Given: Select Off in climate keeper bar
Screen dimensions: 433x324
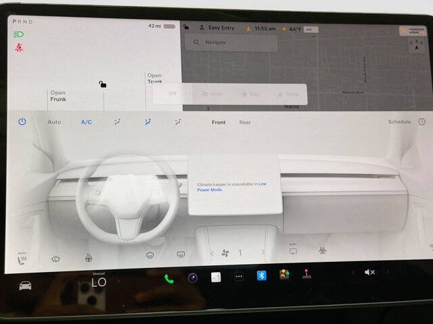Looking at the screenshot, I should (x=173, y=93).
